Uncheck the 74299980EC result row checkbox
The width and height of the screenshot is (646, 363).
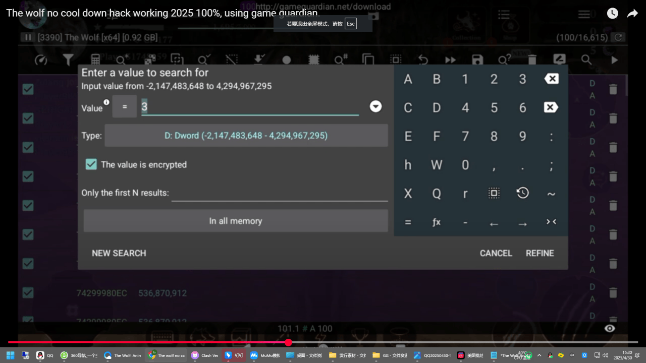pos(28,293)
